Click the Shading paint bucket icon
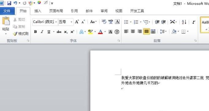This screenshot has height=111, width=209. coord(174,31)
